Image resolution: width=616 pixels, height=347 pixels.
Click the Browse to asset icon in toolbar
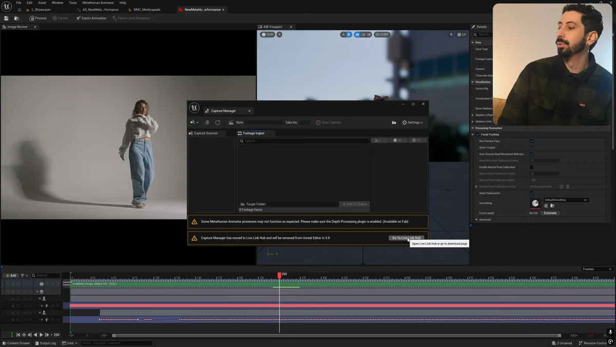pyautogui.click(x=16, y=18)
